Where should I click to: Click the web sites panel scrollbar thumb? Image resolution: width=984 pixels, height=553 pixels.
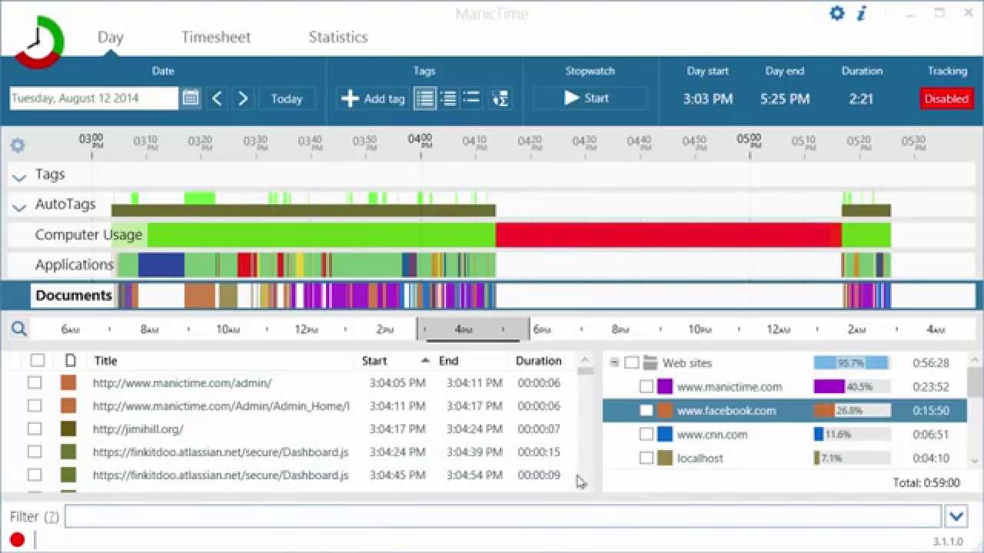[974, 382]
